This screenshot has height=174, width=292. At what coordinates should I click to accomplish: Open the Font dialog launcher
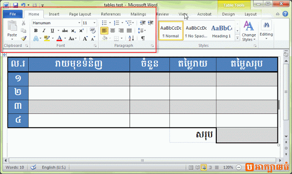pos(95,46)
